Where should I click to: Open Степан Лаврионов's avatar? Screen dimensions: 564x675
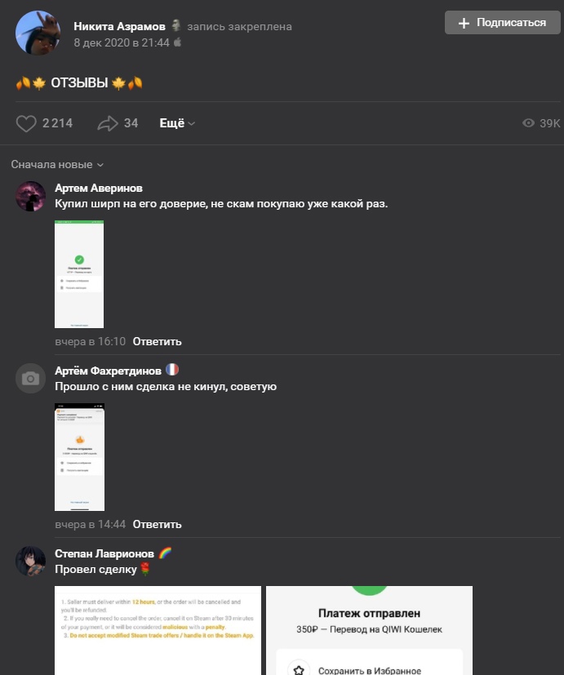pos(31,562)
